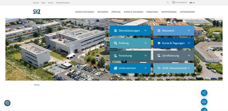Expand the Dienstleistungen tile plus
The image size is (228, 111).
click(x=145, y=30)
